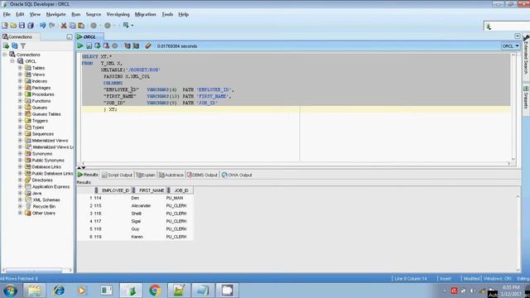Click the EMPLOYEE_ID column header

tap(113, 190)
